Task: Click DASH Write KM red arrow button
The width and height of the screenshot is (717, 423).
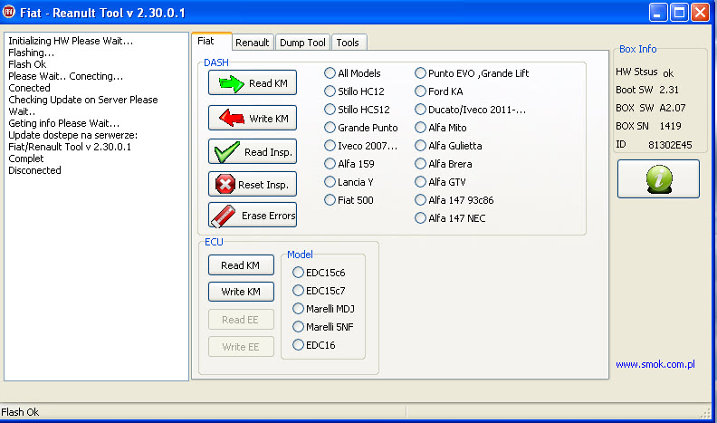Action: pyautogui.click(x=253, y=118)
